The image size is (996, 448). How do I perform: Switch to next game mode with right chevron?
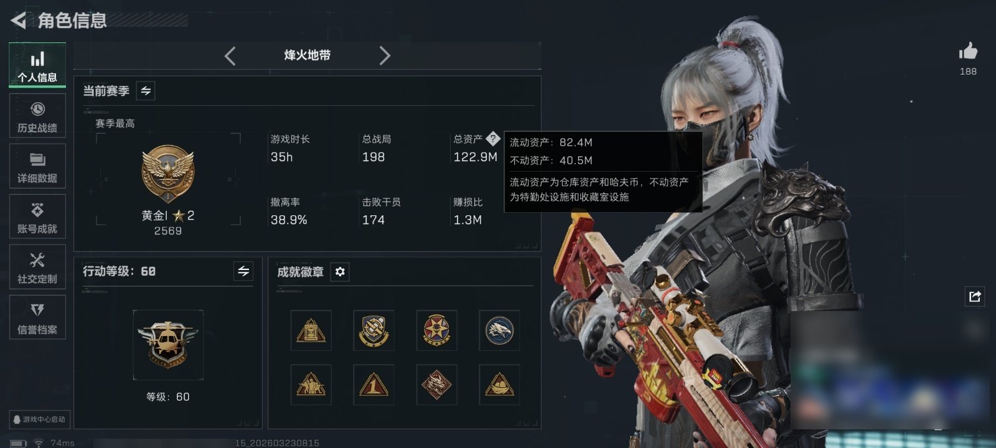(x=385, y=56)
